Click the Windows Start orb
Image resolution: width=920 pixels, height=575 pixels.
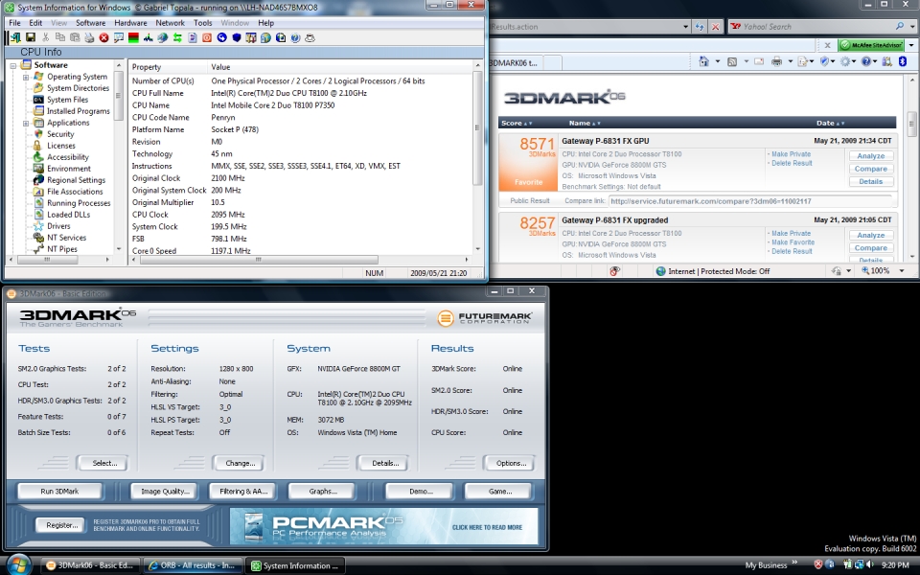(18, 564)
